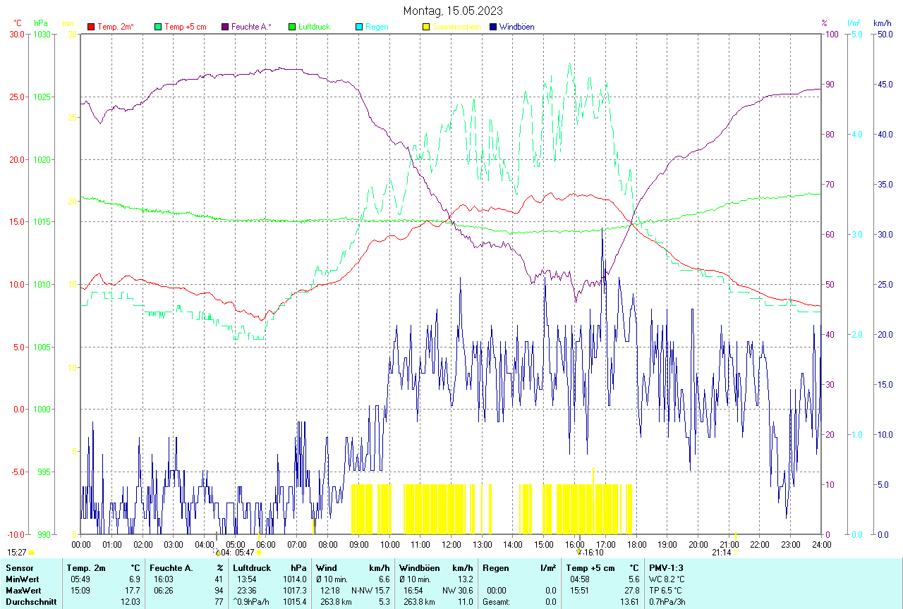Image resolution: width=903 pixels, height=609 pixels.
Task: Click the 06:00 time axis label
Action: [x=266, y=544]
